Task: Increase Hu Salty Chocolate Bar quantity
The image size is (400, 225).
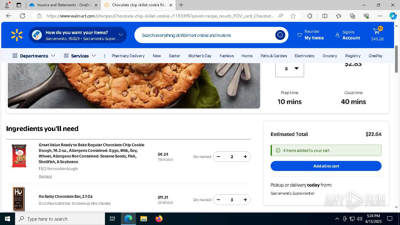Action: tap(245, 200)
